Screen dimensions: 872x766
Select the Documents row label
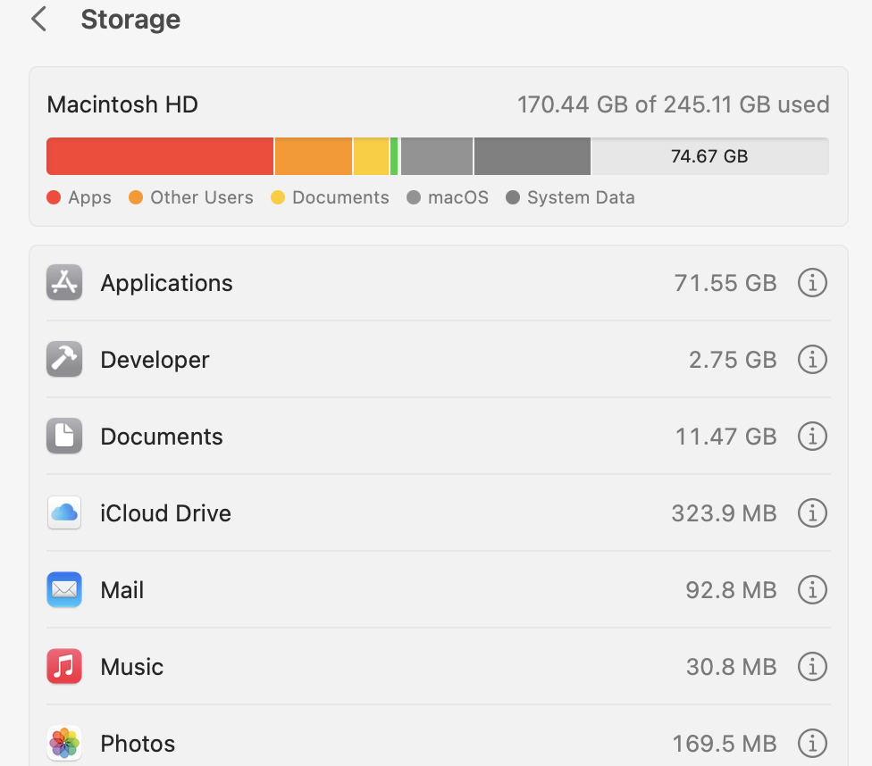162,437
